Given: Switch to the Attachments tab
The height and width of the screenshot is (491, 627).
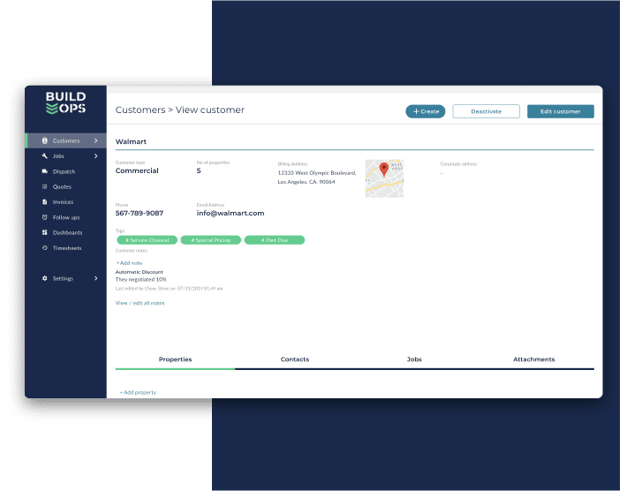Looking at the screenshot, I should pos(533,359).
